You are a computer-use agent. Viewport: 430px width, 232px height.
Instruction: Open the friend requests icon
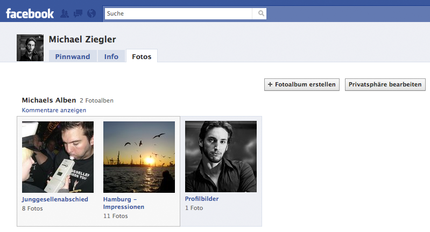tap(66, 13)
